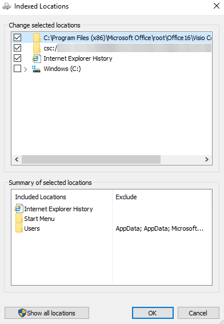Expand the Windows (C:) tree node
Screen dimensions: 224x324
[x=26, y=69]
